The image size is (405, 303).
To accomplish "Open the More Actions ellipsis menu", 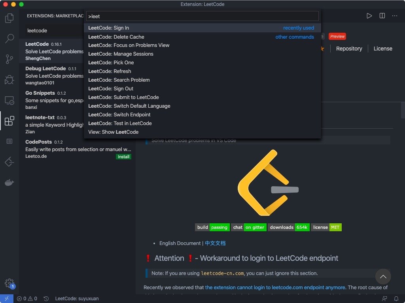I will [x=395, y=16].
